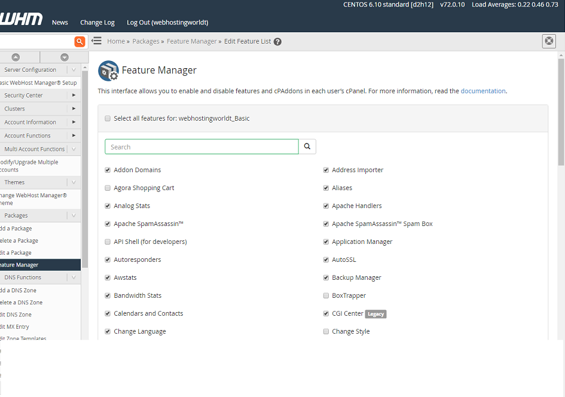565x397 pixels.
Task: Open the Change Log menu item
Action: point(97,23)
